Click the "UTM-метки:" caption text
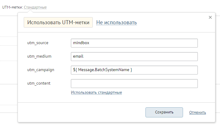220x126 pixels. 12,7
